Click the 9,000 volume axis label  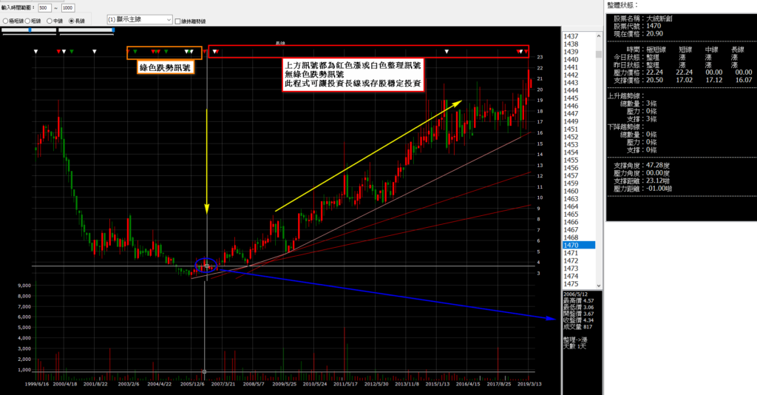pyautogui.click(x=24, y=286)
